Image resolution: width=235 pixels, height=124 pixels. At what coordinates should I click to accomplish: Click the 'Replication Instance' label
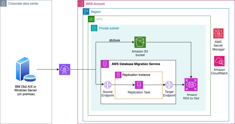136,75
